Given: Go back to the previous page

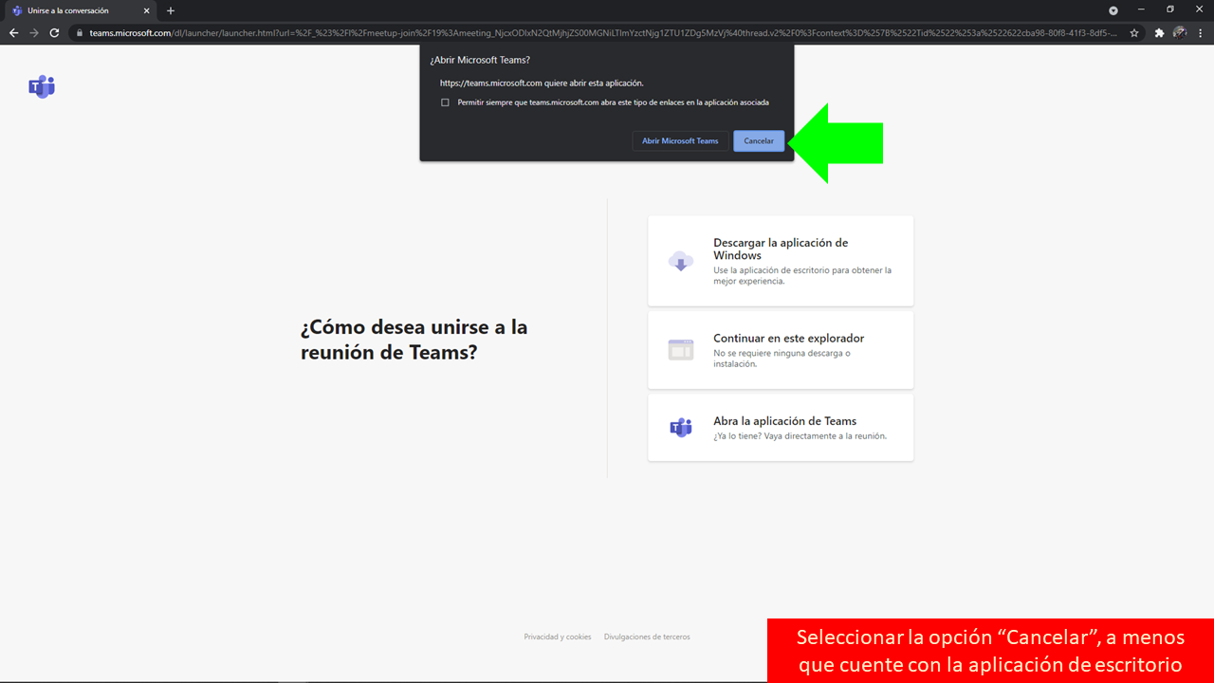Looking at the screenshot, I should (x=13, y=32).
